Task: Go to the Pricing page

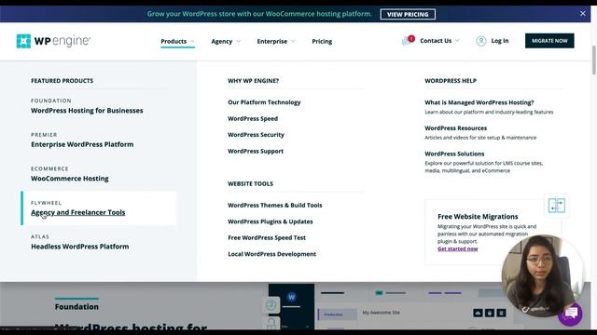Action: 322,41
